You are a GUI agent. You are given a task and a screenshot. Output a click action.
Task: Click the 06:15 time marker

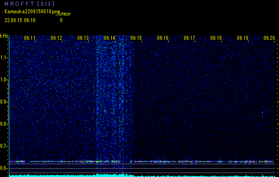tap(136, 38)
